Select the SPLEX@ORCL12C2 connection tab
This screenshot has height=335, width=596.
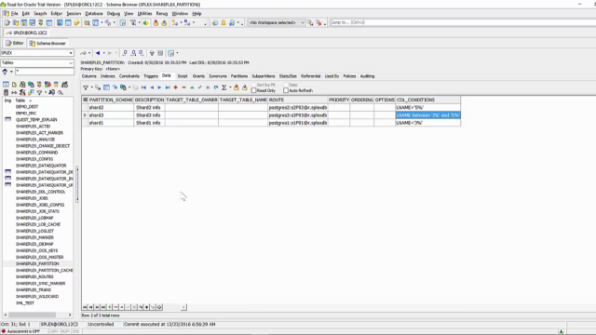27,33
